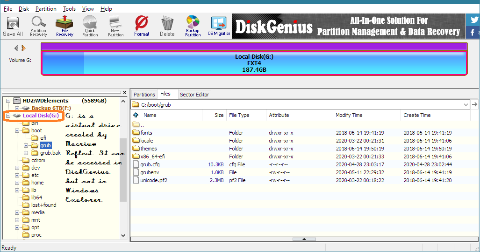The height and width of the screenshot is (252, 480).
Task: Open the path dropdown for G:/boot/grub
Action: 466,105
